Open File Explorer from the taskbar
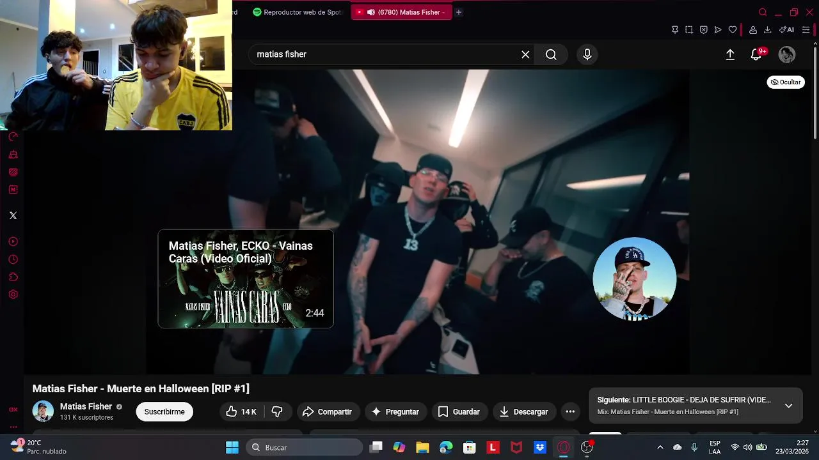The image size is (819, 460). [x=422, y=447]
